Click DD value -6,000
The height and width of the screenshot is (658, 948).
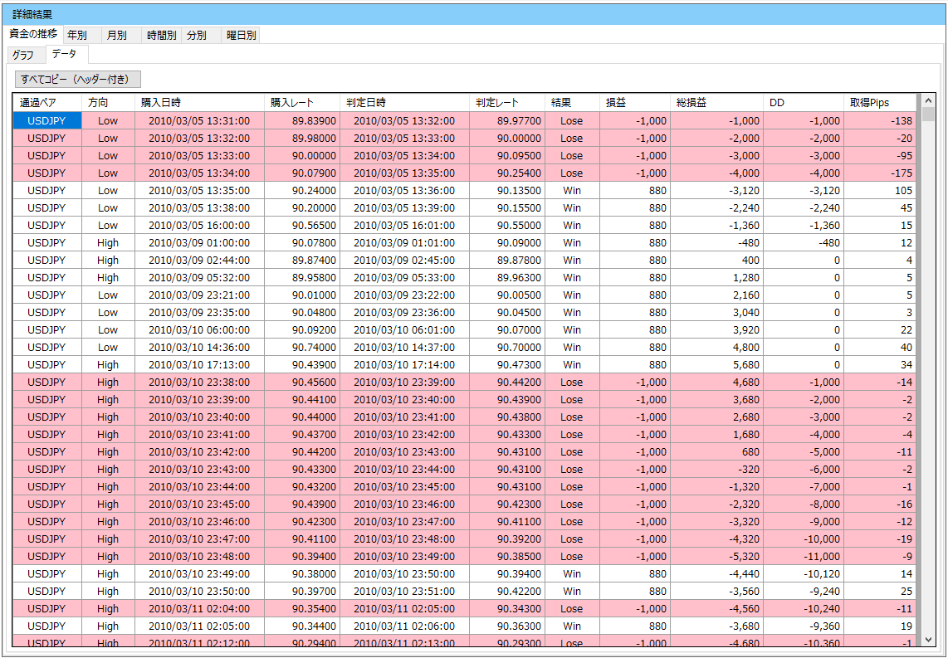point(804,470)
